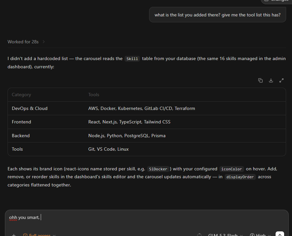Open the High reasoning effort dropdown
292x236 pixels.
tap(260, 235)
